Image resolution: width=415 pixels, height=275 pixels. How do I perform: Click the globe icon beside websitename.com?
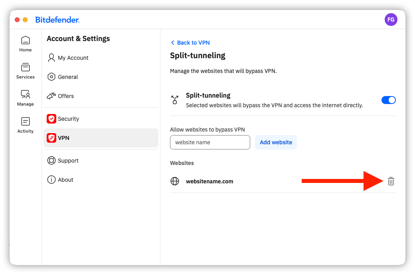[175, 181]
